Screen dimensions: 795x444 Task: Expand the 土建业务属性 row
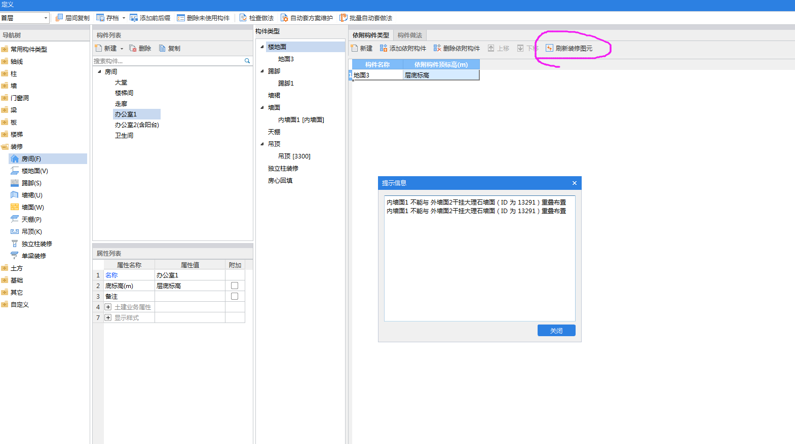[x=108, y=307]
